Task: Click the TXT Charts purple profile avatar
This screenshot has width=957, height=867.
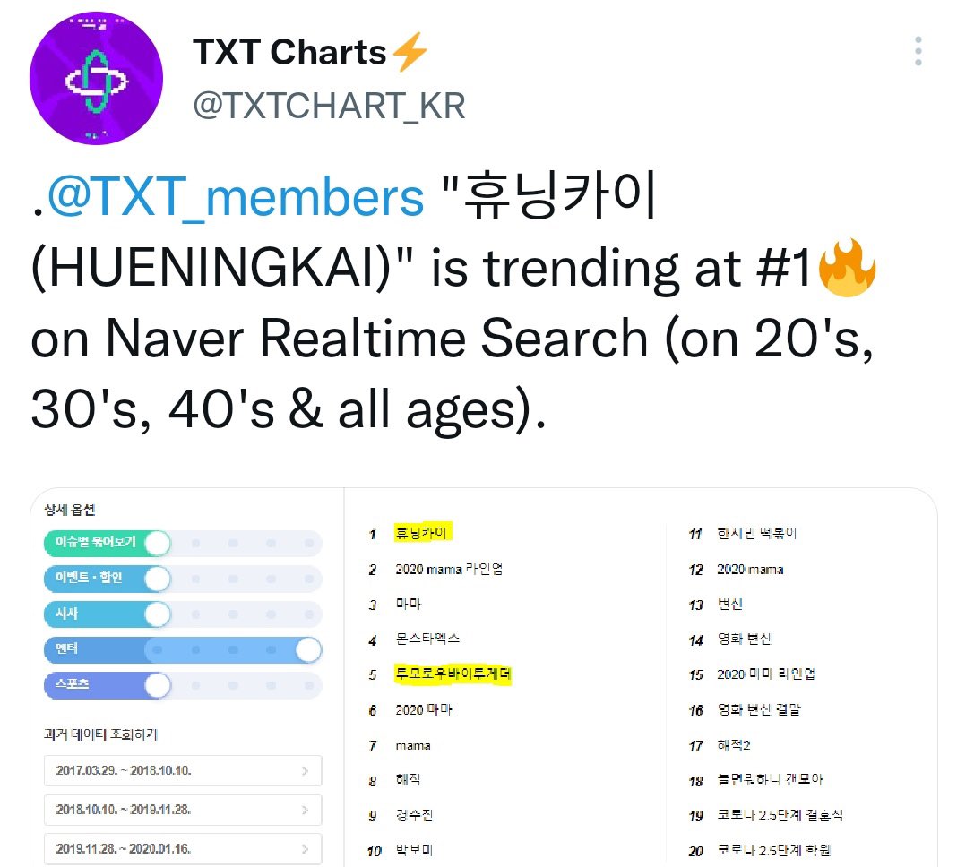Action: pos(97,78)
